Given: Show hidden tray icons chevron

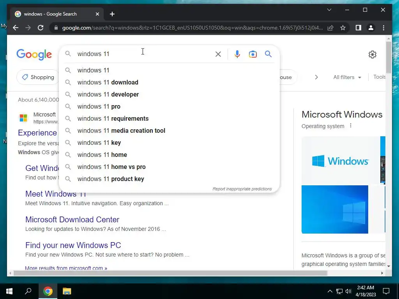Looking at the screenshot, I should coord(330,291).
